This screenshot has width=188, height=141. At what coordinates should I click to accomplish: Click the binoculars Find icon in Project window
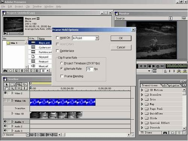[x=5, y=71]
